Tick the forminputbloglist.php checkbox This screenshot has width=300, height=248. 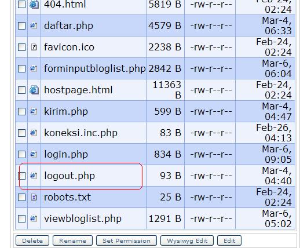[21, 68]
